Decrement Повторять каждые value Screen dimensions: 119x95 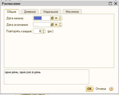[43, 32]
